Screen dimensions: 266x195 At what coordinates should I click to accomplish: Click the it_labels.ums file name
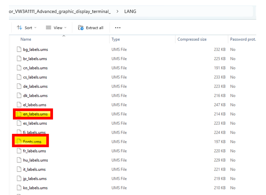[34, 169]
